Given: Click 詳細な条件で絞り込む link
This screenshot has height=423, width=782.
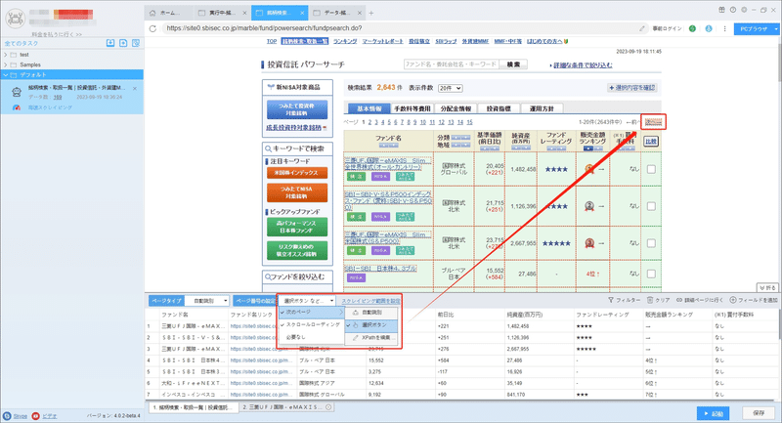Looking at the screenshot, I should [x=583, y=65].
